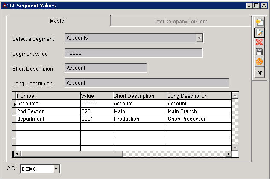270x179 pixels.
Task: Select the 2nd Section row in grid
Action: 48,111
